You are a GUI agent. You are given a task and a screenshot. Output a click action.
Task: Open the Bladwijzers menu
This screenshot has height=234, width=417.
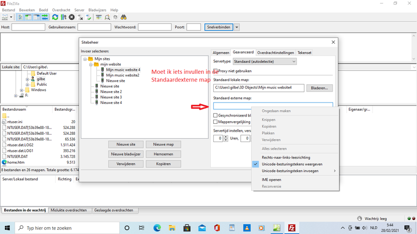pos(97,10)
